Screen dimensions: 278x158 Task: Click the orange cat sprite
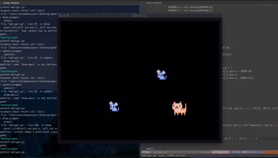[x=179, y=108]
